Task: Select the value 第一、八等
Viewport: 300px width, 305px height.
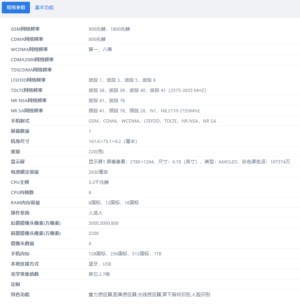Action: click(100, 49)
